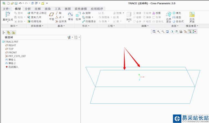Switch to the 渲染 tab
The image size is (209, 123).
tap(48, 9)
